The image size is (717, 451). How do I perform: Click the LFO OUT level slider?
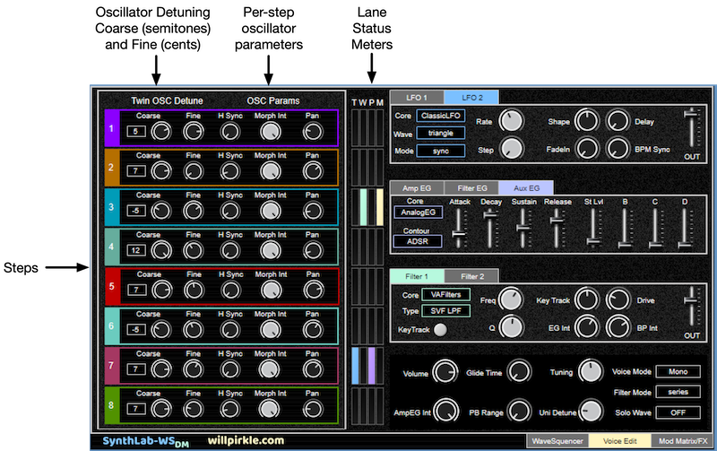click(691, 128)
